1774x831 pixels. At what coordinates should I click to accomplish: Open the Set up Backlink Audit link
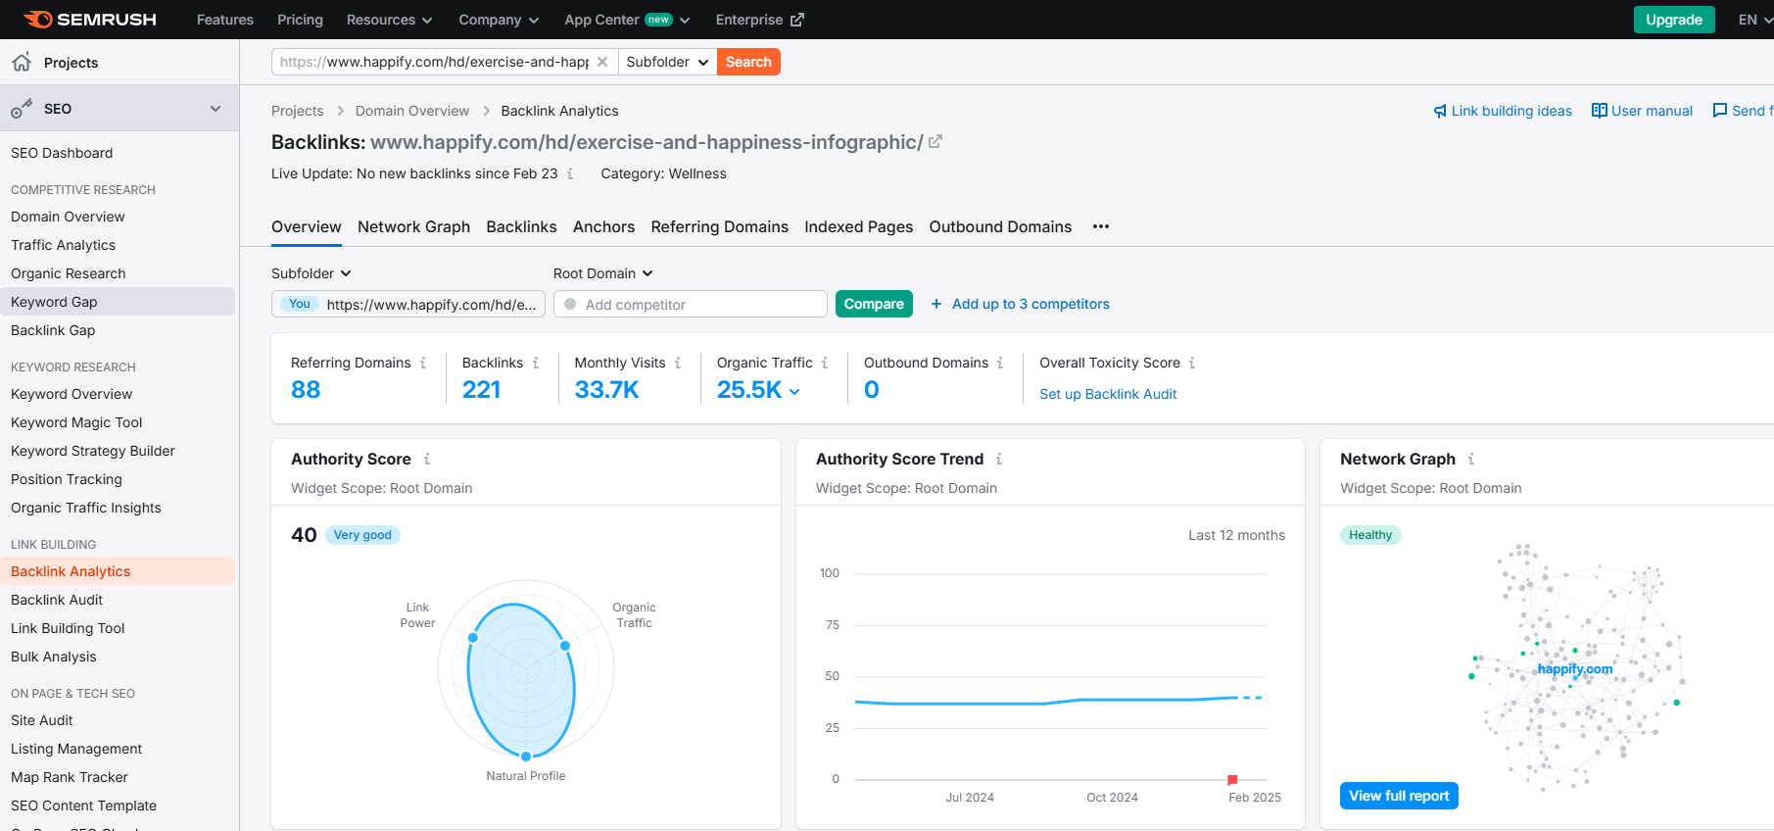1108,394
